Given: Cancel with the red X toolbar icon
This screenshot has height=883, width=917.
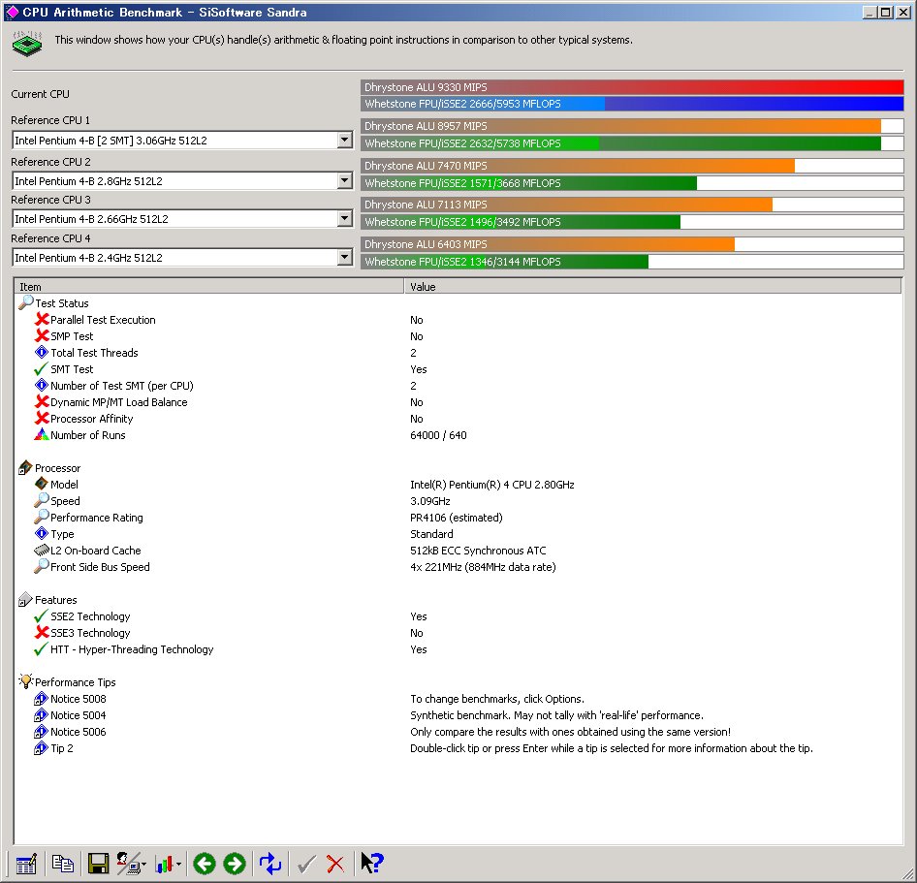Looking at the screenshot, I should [x=335, y=865].
